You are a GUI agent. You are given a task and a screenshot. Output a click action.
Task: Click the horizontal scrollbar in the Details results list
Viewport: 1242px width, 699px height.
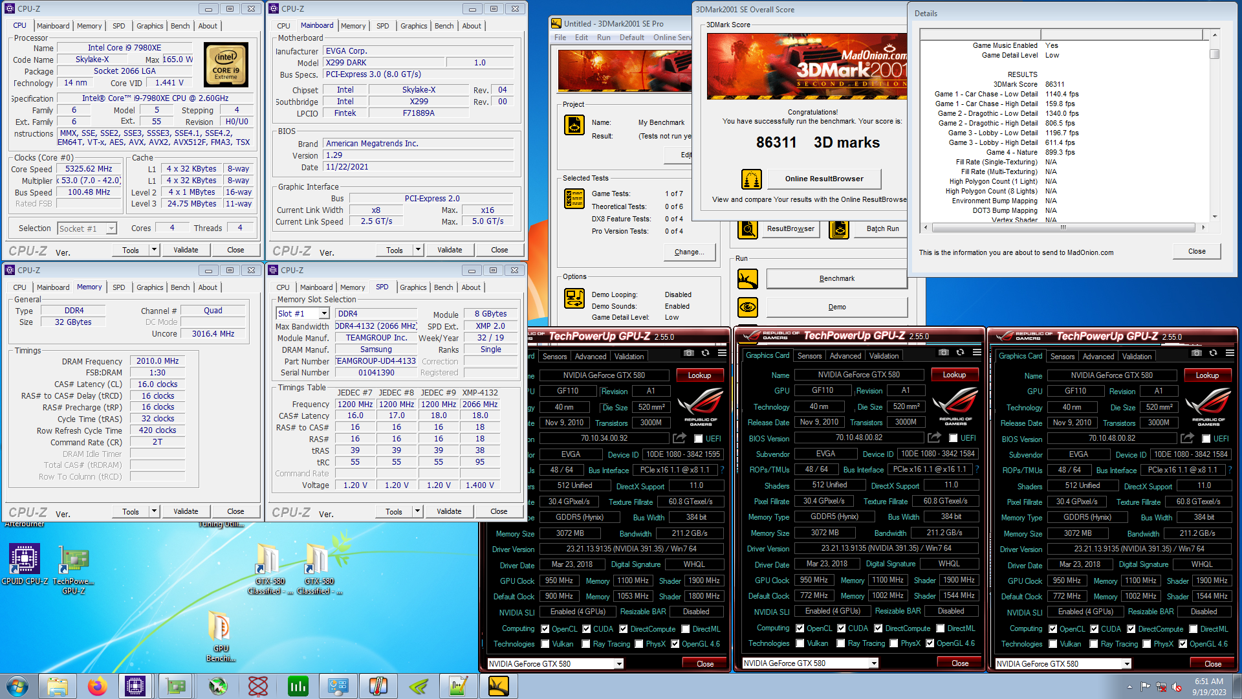point(1063,228)
